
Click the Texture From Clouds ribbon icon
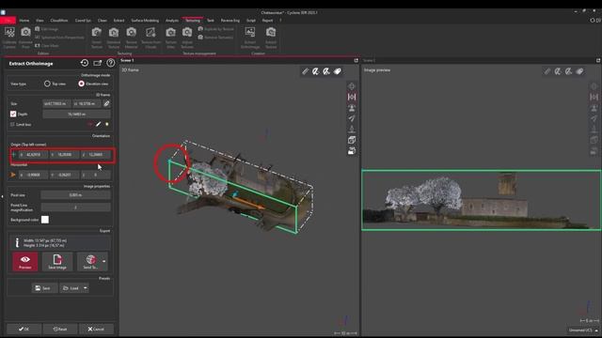pos(150,38)
